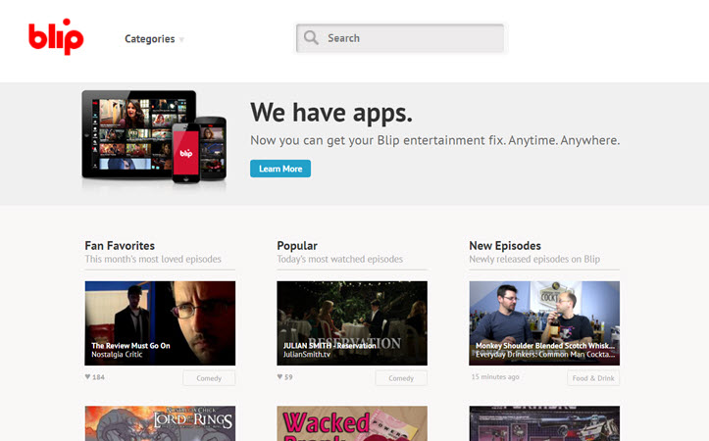Click Newly released episodes on Blip subtitle
Viewport: 709px width, 441px height.
pyautogui.click(x=534, y=260)
